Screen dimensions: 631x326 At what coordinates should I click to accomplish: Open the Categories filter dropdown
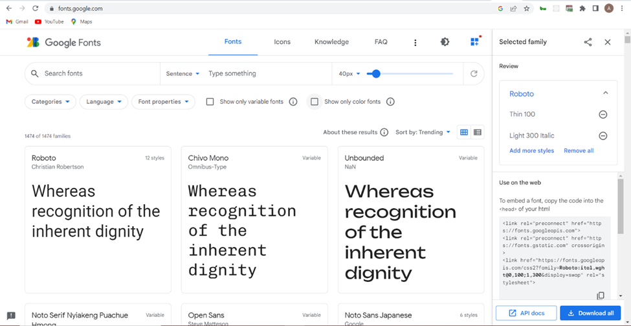[x=50, y=102]
